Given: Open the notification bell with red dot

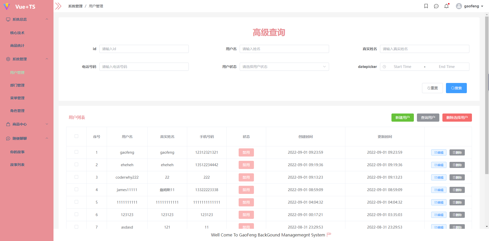Looking at the screenshot, I should pos(446,6).
